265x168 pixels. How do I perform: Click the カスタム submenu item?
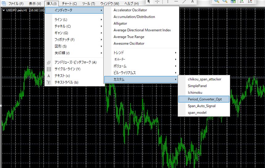pyautogui.click(x=141, y=80)
